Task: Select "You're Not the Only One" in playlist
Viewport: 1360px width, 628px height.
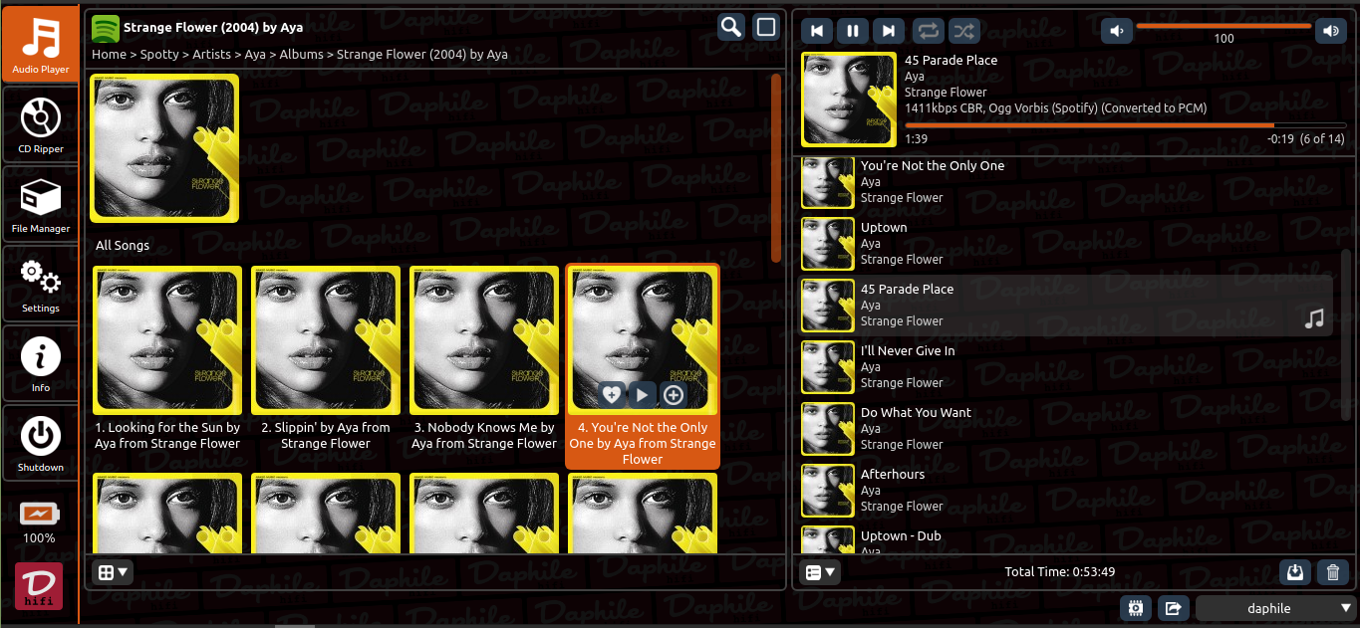Action: (x=1066, y=182)
